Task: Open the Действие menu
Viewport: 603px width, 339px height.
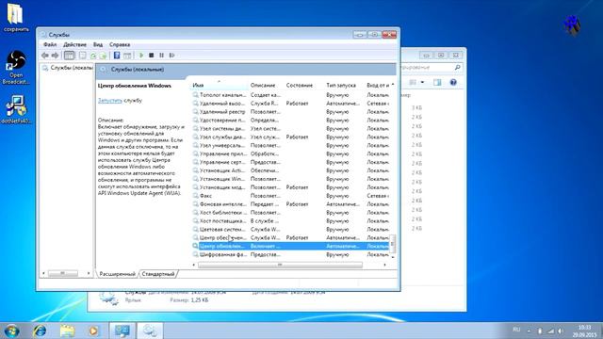Action: pos(74,44)
